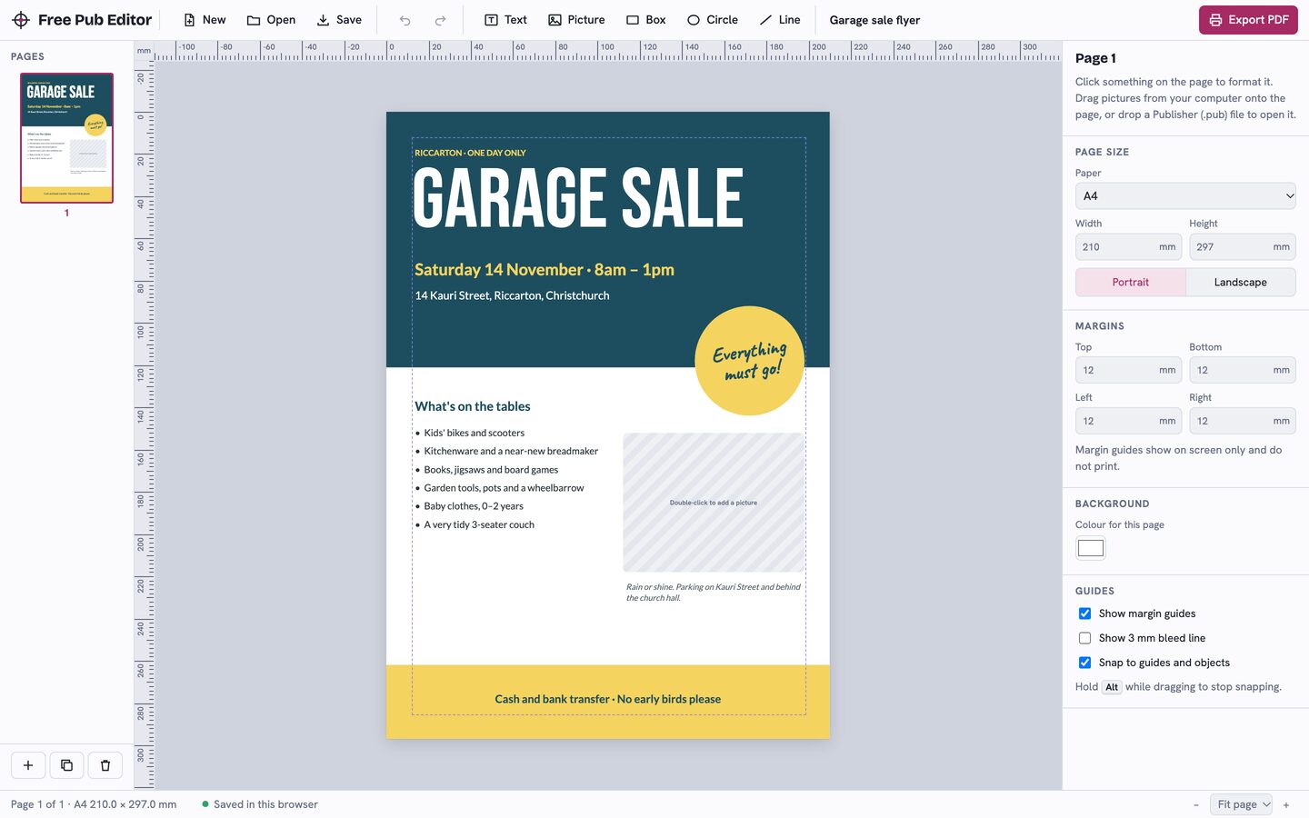
Task: Select the Everything must go circle badge
Action: 750,361
